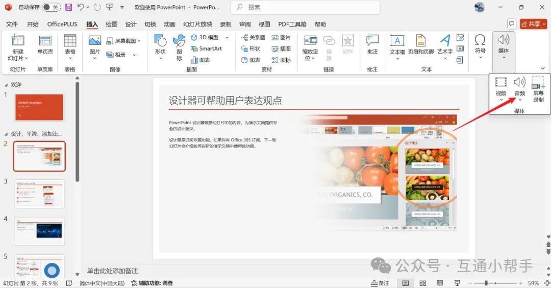Open the 相册 photo album tool
The height and width of the screenshot is (288, 551).
116,55
